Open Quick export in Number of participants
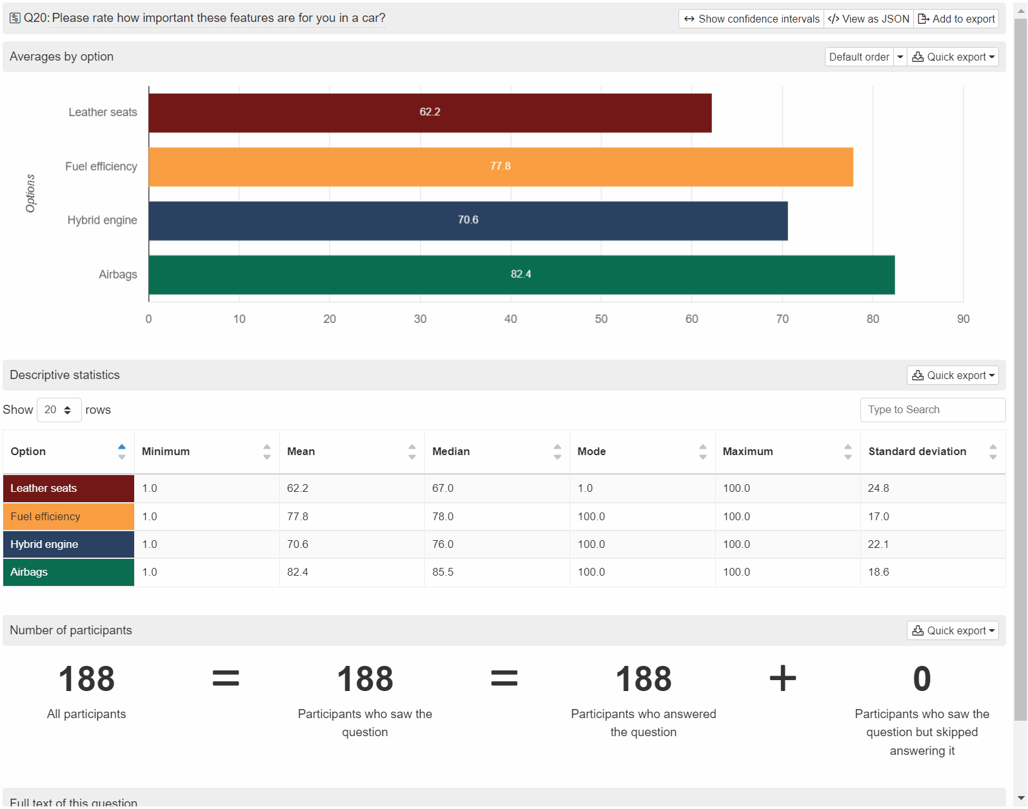This screenshot has width=1028, height=809. click(x=953, y=630)
